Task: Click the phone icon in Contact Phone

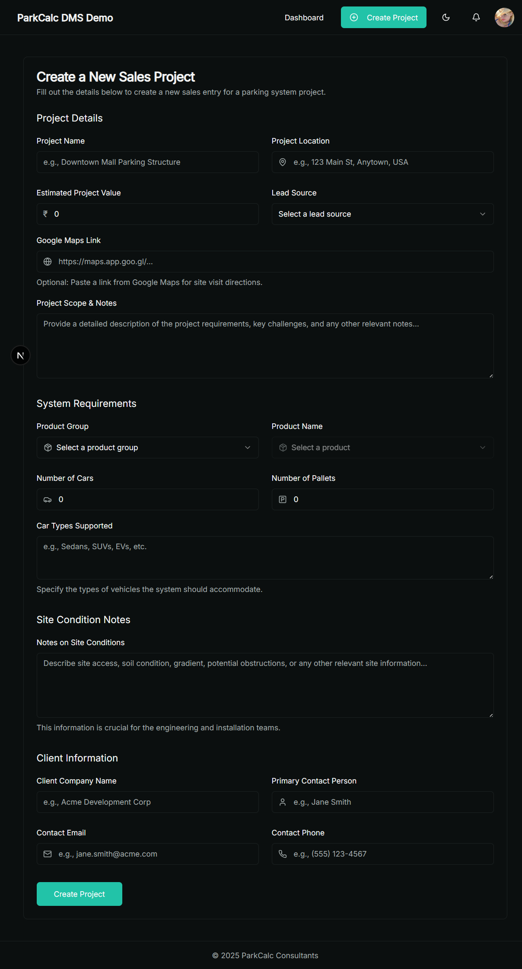Action: pos(283,854)
